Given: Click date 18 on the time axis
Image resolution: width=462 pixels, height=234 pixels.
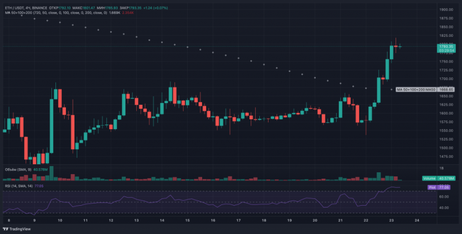Looking at the screenshot, I should pyautogui.click(x=264, y=221).
